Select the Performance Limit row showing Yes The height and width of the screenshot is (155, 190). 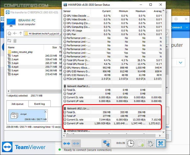point(112,53)
